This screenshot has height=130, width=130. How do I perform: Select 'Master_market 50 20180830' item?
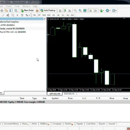tap(12, 29)
